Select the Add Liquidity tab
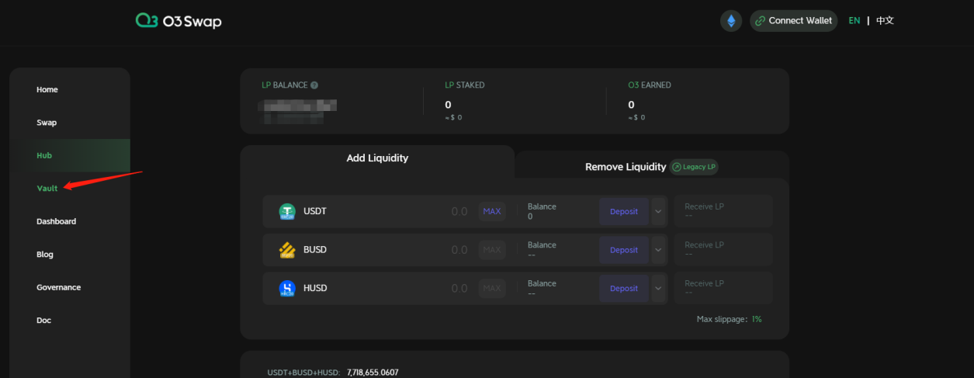The width and height of the screenshot is (974, 378). 377,158
